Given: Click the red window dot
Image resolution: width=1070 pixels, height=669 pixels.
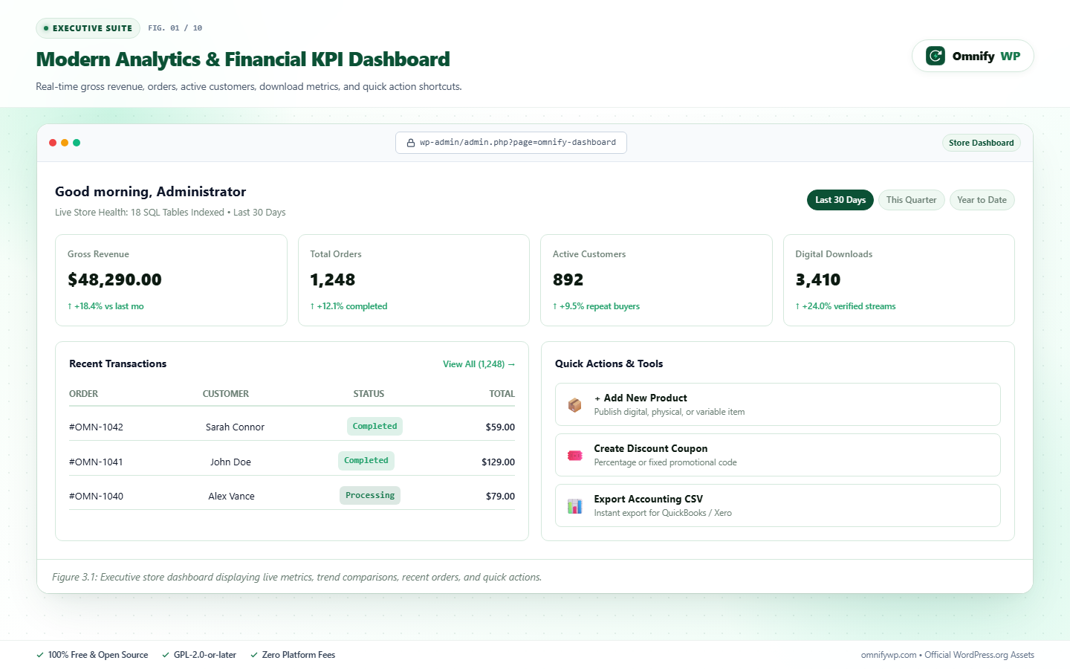Looking at the screenshot, I should [x=53, y=143].
